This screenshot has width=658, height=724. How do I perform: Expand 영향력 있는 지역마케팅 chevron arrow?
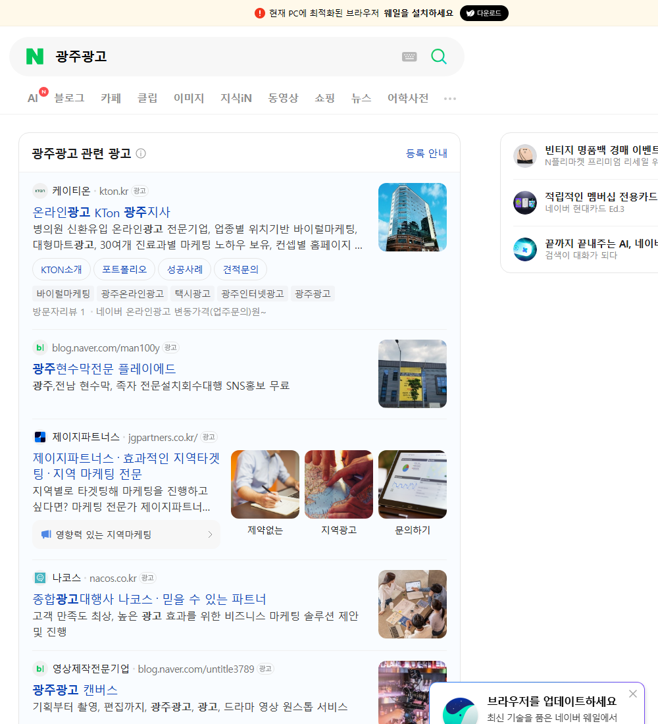tap(210, 534)
